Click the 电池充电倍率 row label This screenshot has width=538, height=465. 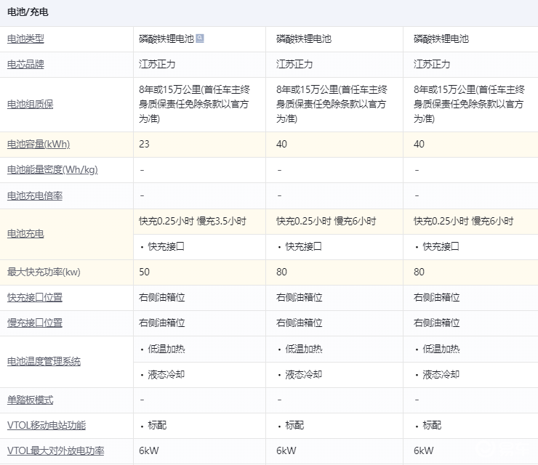[x=34, y=196]
